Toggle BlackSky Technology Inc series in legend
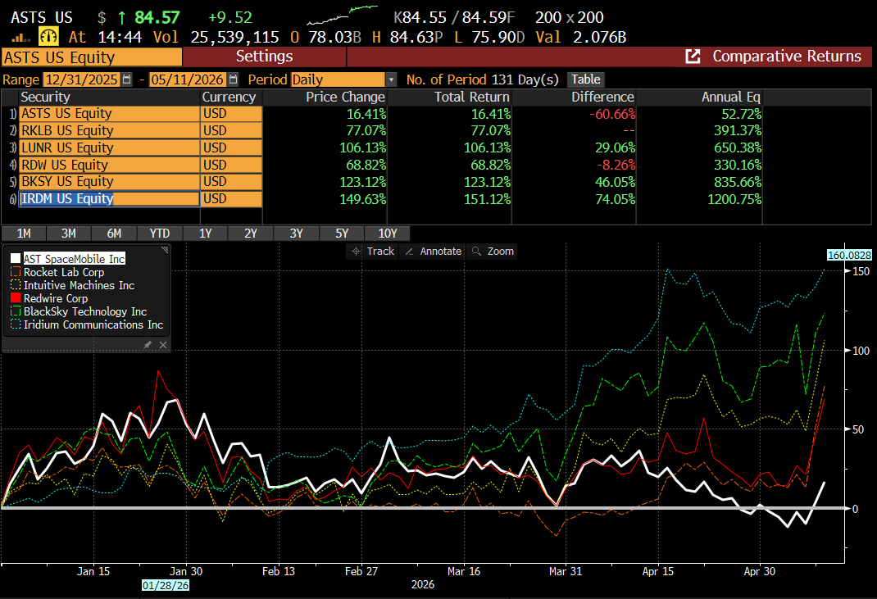This screenshot has width=877, height=599. (79, 311)
